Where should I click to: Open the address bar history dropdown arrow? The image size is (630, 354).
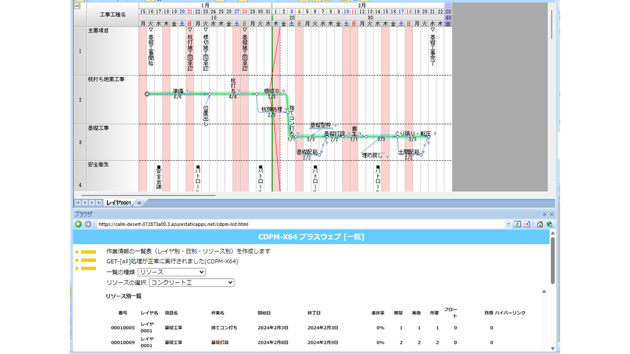click(x=509, y=224)
